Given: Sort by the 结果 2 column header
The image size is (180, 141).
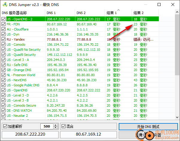Looking at the screenshot, I should pyautogui.click(x=145, y=13).
